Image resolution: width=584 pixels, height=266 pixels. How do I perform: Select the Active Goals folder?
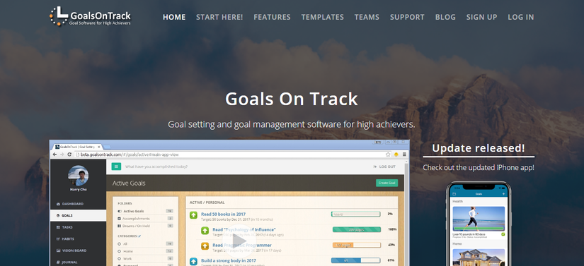(134, 211)
